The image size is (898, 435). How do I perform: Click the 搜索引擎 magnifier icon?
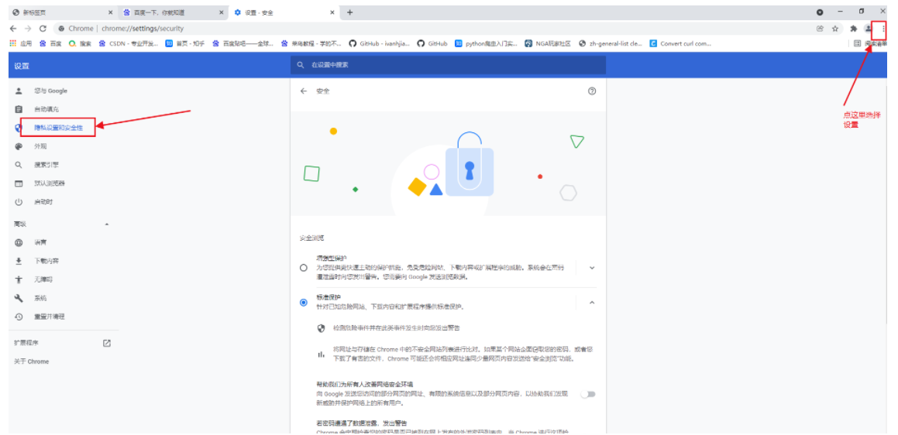[x=19, y=165]
